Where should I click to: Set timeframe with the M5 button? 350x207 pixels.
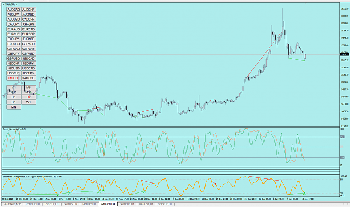coord(29,87)
